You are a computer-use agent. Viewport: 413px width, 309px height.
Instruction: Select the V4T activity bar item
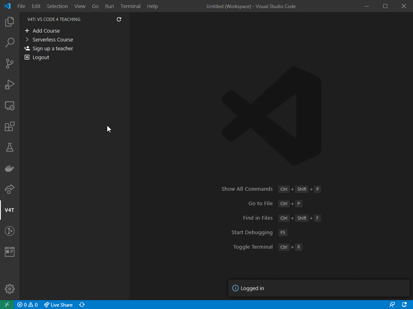point(10,210)
